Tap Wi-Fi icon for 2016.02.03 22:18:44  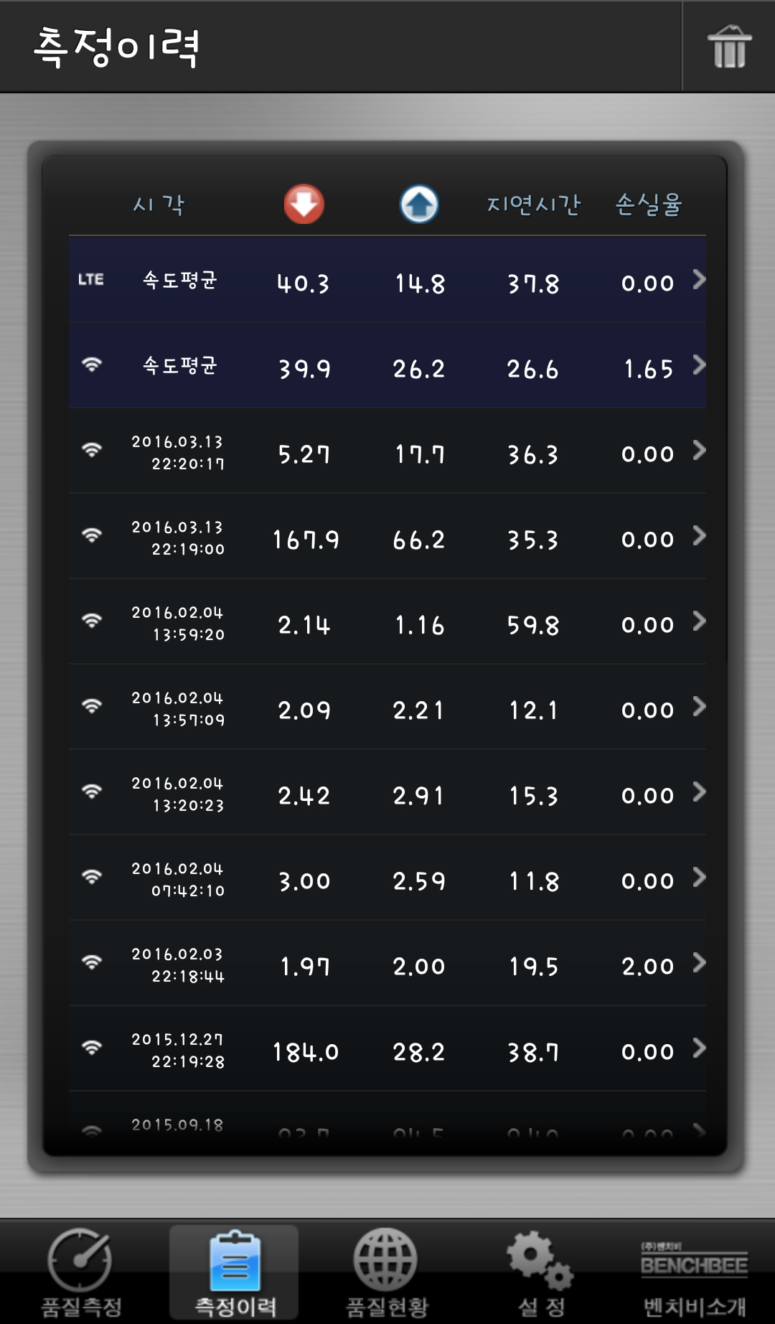[x=92, y=962]
